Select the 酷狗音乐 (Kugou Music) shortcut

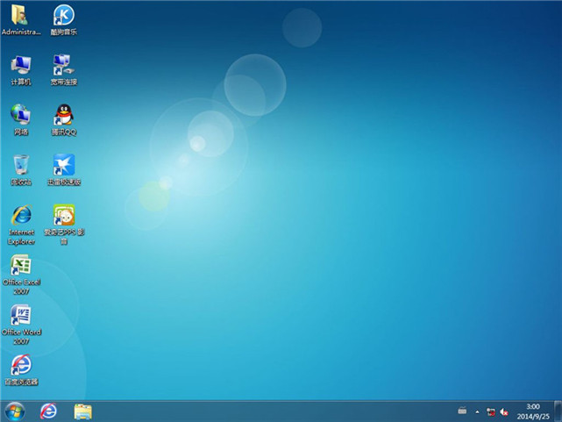(x=63, y=19)
